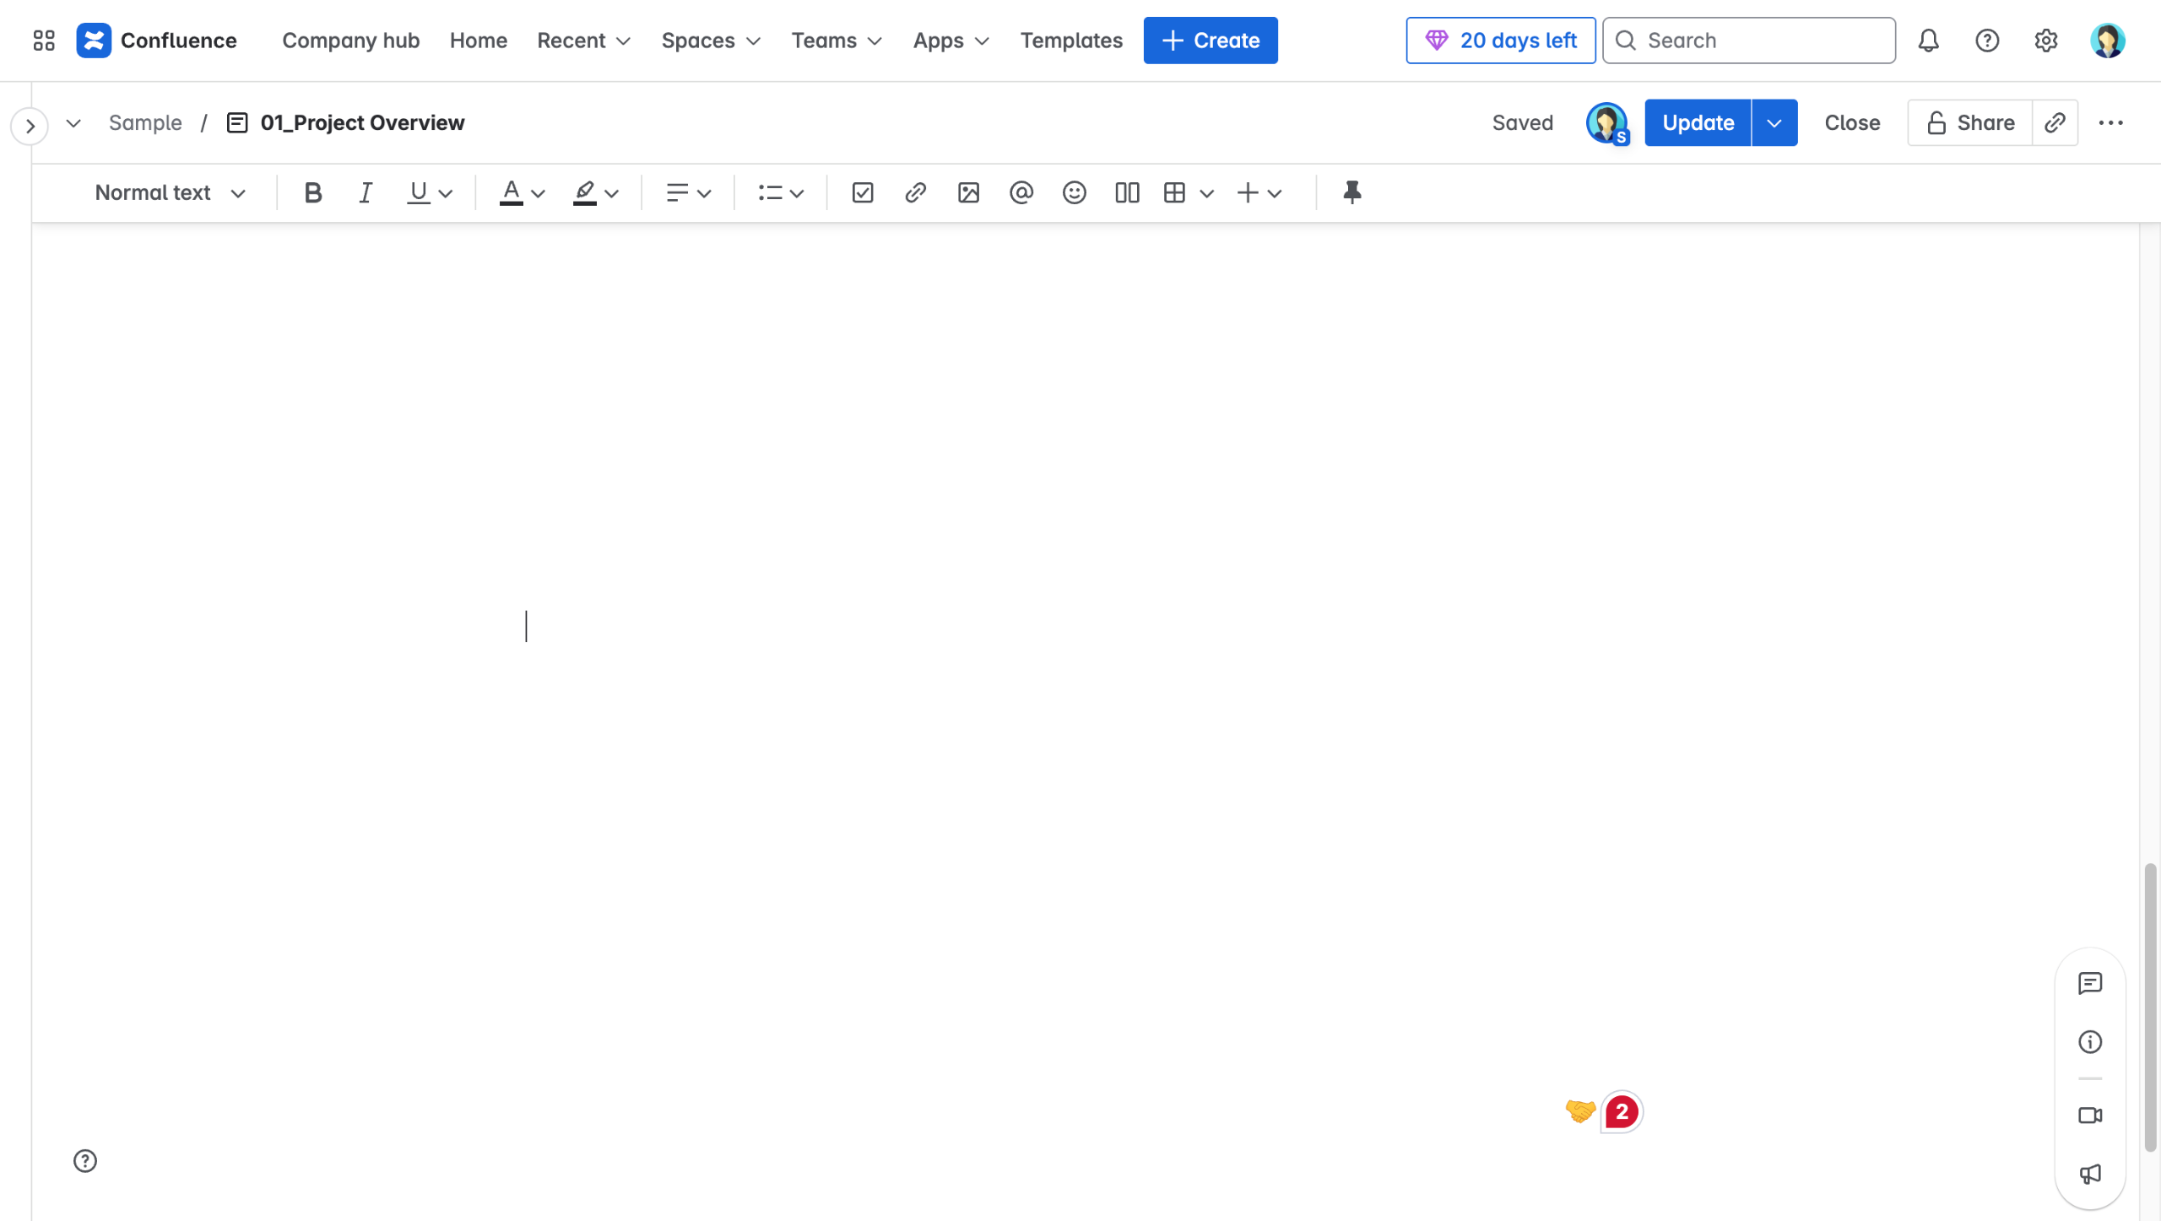The image size is (2161, 1221).
Task: Click the Share button
Action: coord(1970,123)
